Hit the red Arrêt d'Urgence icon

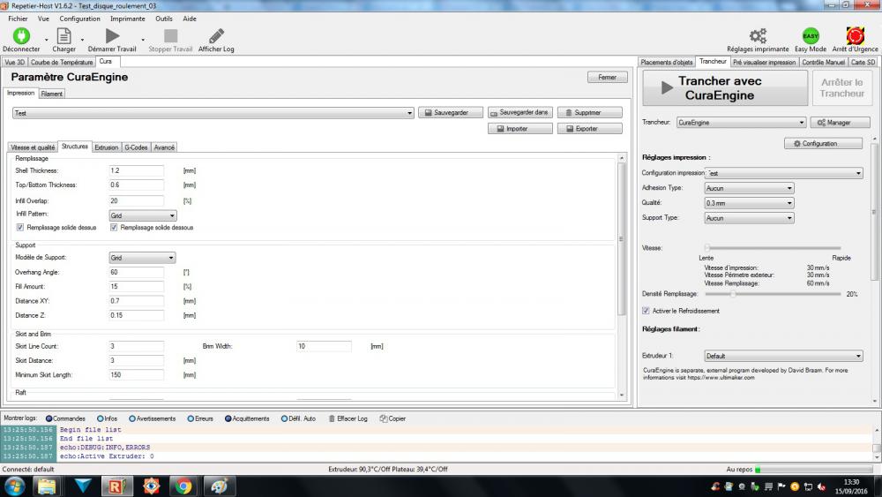(855, 36)
